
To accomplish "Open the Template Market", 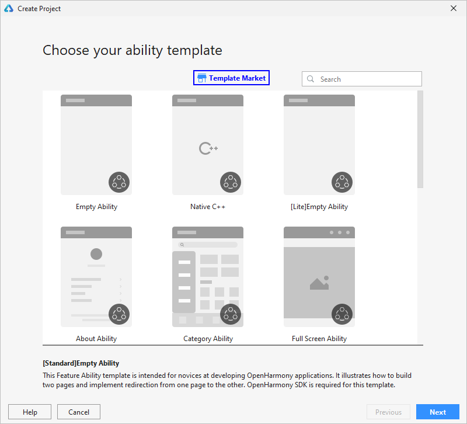I will (231, 78).
